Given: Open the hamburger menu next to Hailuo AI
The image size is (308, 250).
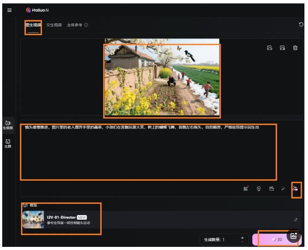Looking at the screenshot, I should tap(9, 10).
